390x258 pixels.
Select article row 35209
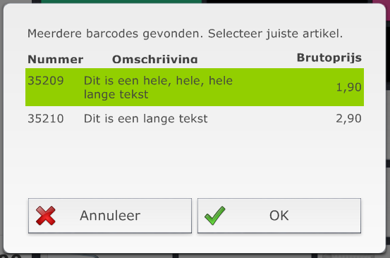pyautogui.click(x=195, y=87)
